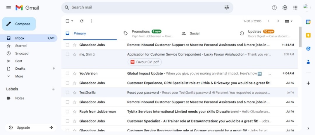The height and width of the screenshot is (135, 315).
Task: Open Settings gear icon
Action: [x=285, y=8]
